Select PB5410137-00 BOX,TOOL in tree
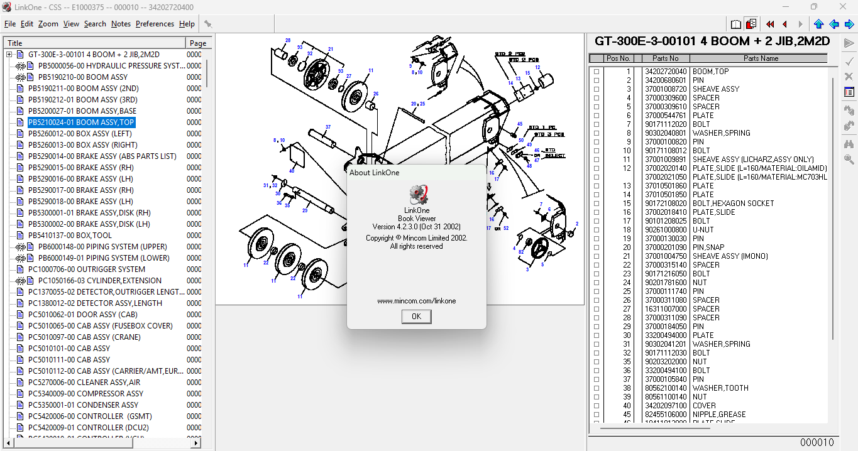This screenshot has height=451, width=858. click(70, 236)
